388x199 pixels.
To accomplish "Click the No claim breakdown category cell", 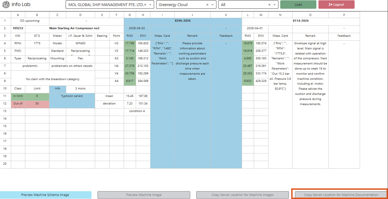I will pyautogui.click(x=53, y=78).
